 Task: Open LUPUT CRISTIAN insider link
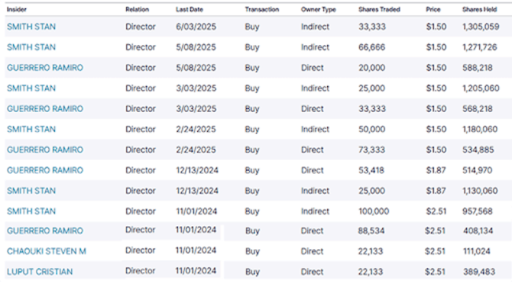pyautogui.click(x=40, y=272)
